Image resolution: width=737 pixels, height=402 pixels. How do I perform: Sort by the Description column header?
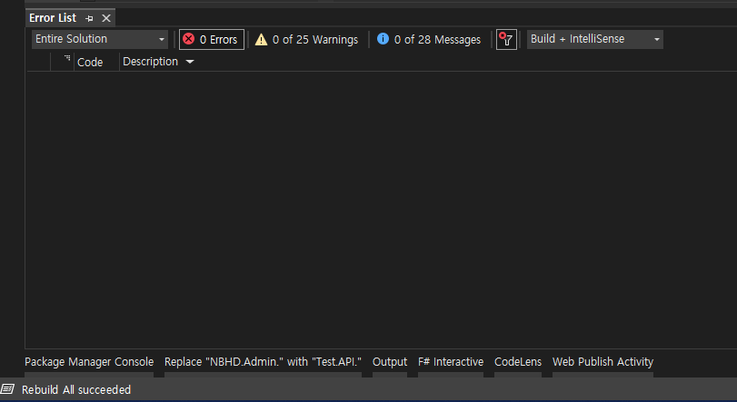point(151,62)
